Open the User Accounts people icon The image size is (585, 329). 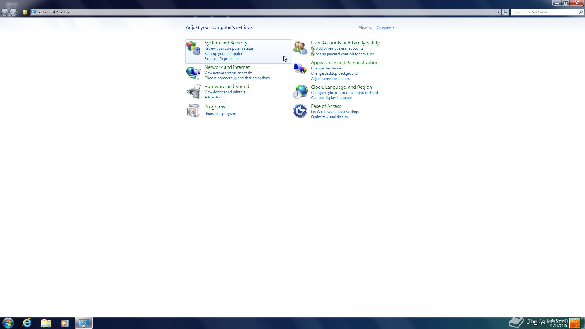click(300, 48)
